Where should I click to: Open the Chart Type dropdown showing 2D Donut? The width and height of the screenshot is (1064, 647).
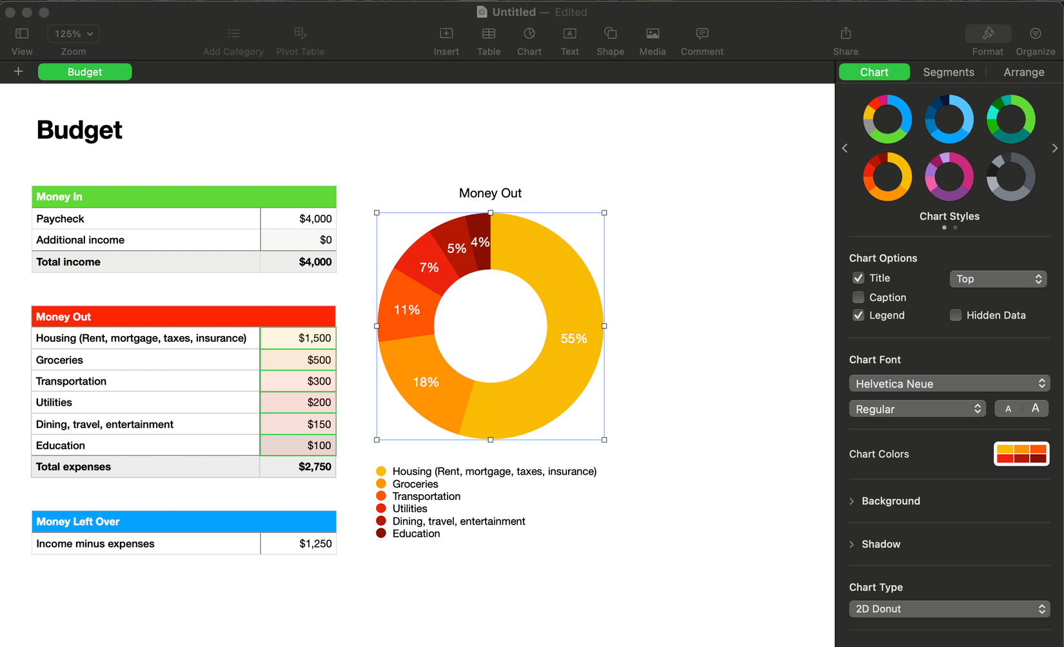click(x=949, y=608)
